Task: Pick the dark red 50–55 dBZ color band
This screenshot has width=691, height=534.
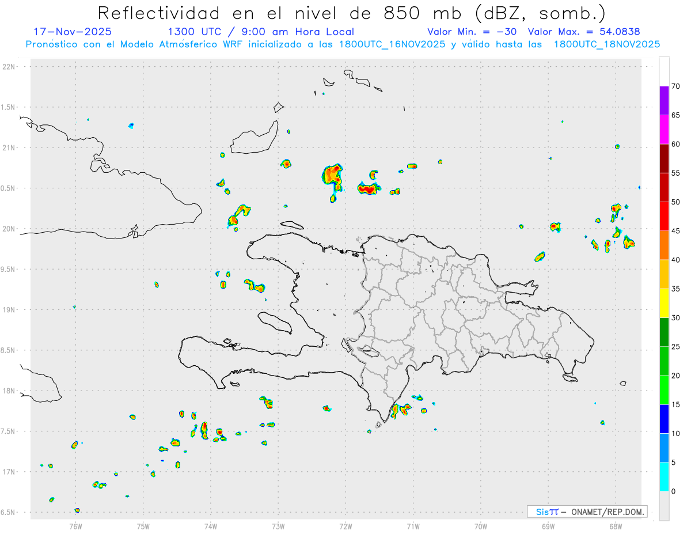Action: pos(664,187)
